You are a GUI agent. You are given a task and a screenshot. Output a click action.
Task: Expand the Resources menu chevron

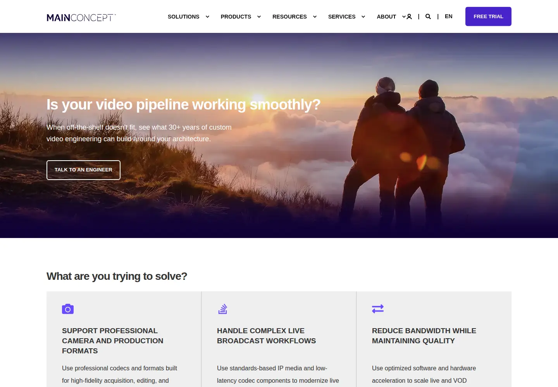point(315,17)
